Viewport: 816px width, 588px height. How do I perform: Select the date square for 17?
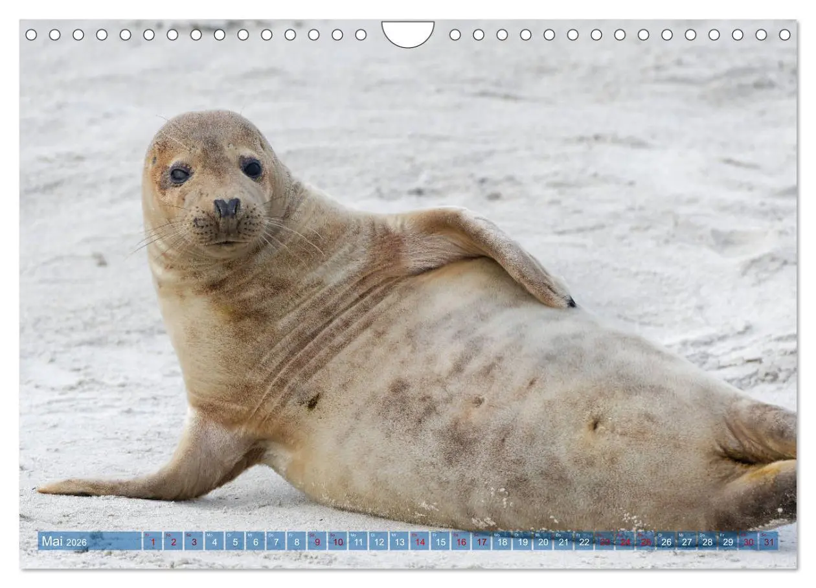point(481,543)
